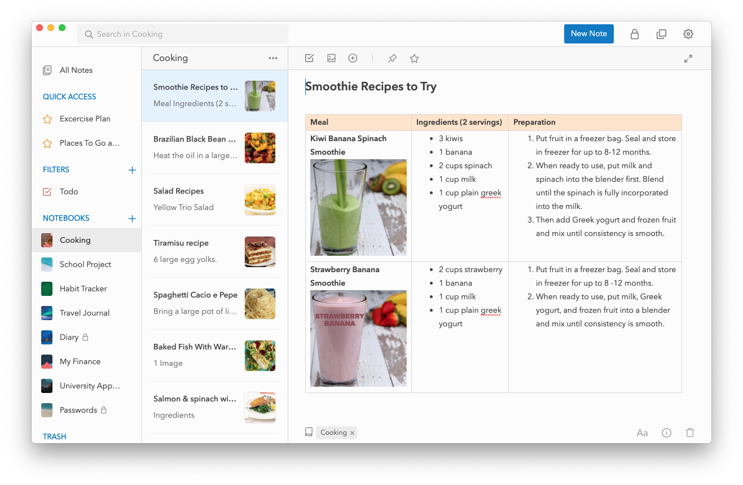Open the Travel Journal notebook
This screenshot has width=743, height=485.
coord(86,313)
